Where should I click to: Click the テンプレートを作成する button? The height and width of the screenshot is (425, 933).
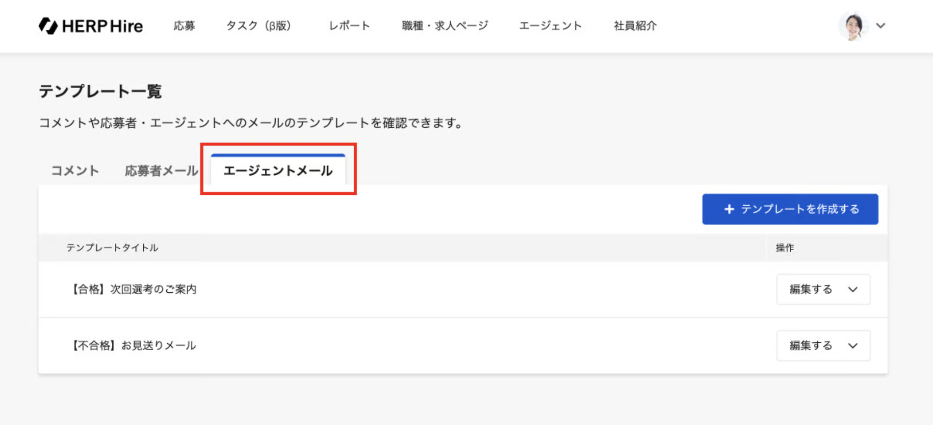[x=800, y=209]
